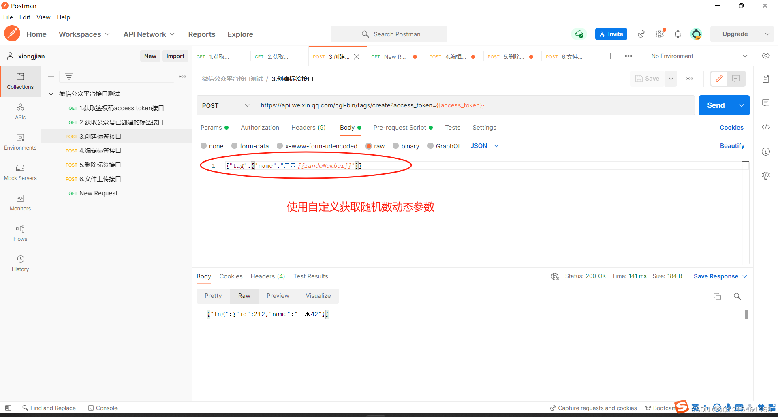Select the form-data body type

click(x=234, y=146)
